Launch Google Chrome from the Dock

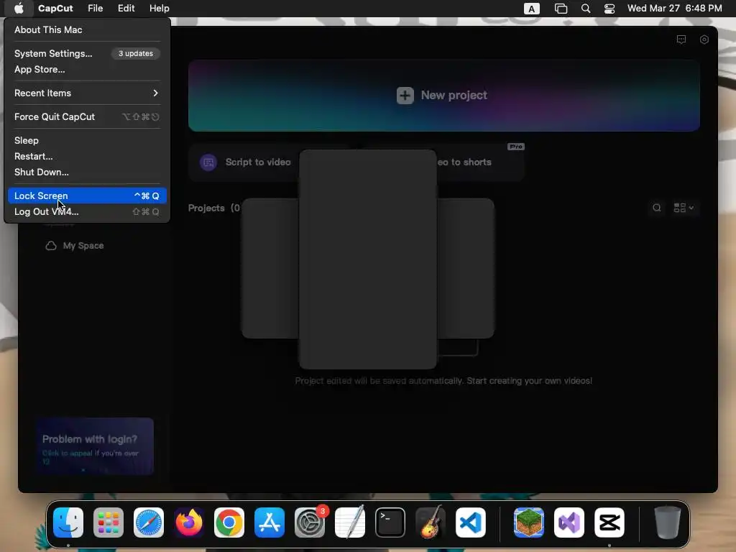click(x=229, y=523)
